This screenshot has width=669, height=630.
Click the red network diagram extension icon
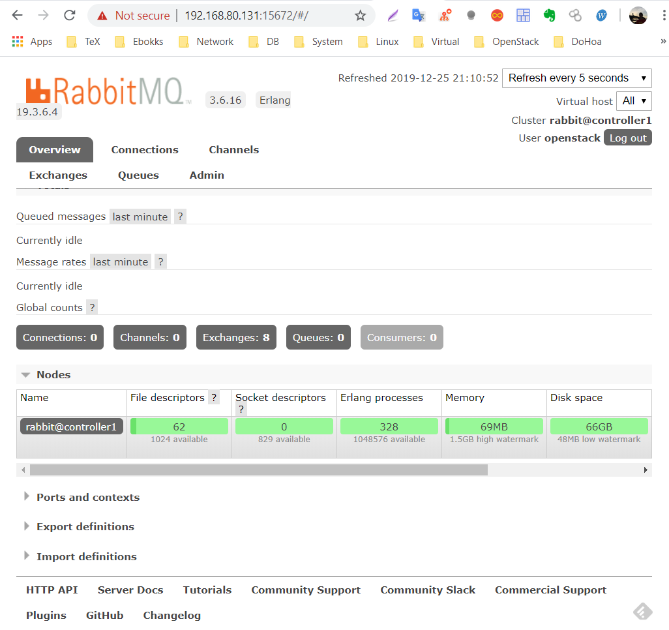point(445,16)
